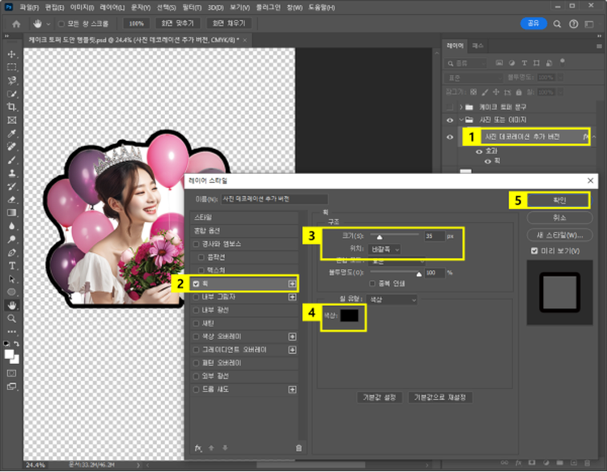Select the Path Selection tool
Image resolution: width=607 pixels, height=472 pixels.
[x=11, y=279]
